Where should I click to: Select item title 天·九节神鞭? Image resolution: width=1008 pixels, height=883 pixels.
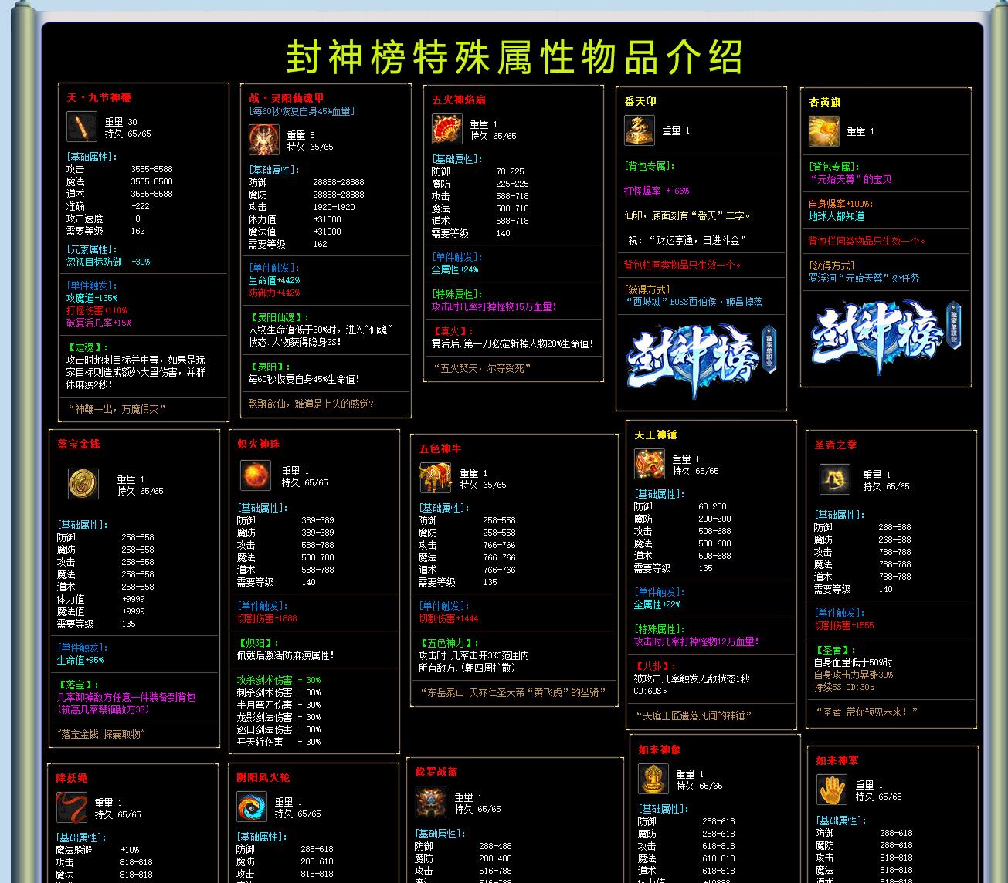pyautogui.click(x=99, y=97)
